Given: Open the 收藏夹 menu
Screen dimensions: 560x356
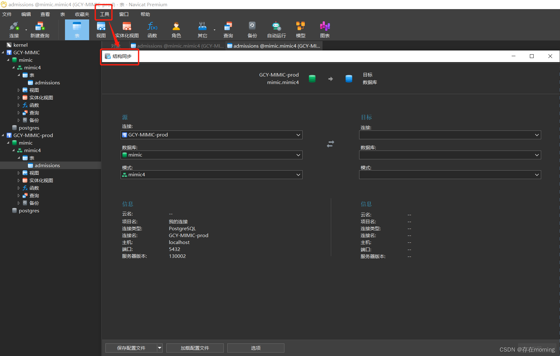Looking at the screenshot, I should [x=82, y=14].
